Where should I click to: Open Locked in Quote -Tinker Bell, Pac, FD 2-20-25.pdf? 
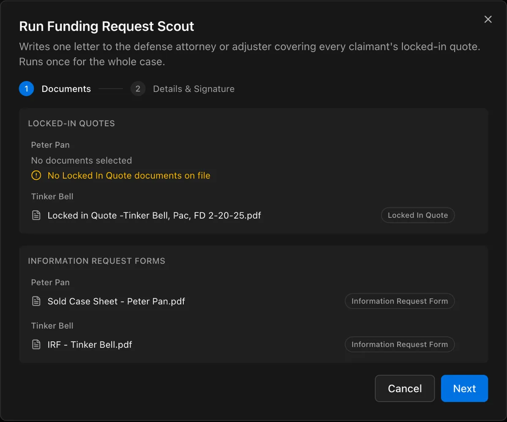[154, 215]
